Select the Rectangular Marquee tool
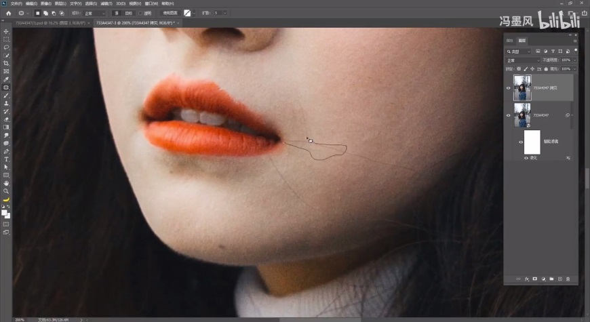590x322 pixels. 6,39
